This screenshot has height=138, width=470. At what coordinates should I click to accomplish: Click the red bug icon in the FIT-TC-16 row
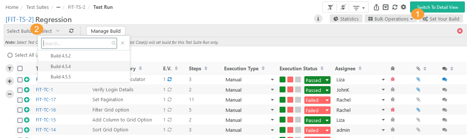coord(393,110)
